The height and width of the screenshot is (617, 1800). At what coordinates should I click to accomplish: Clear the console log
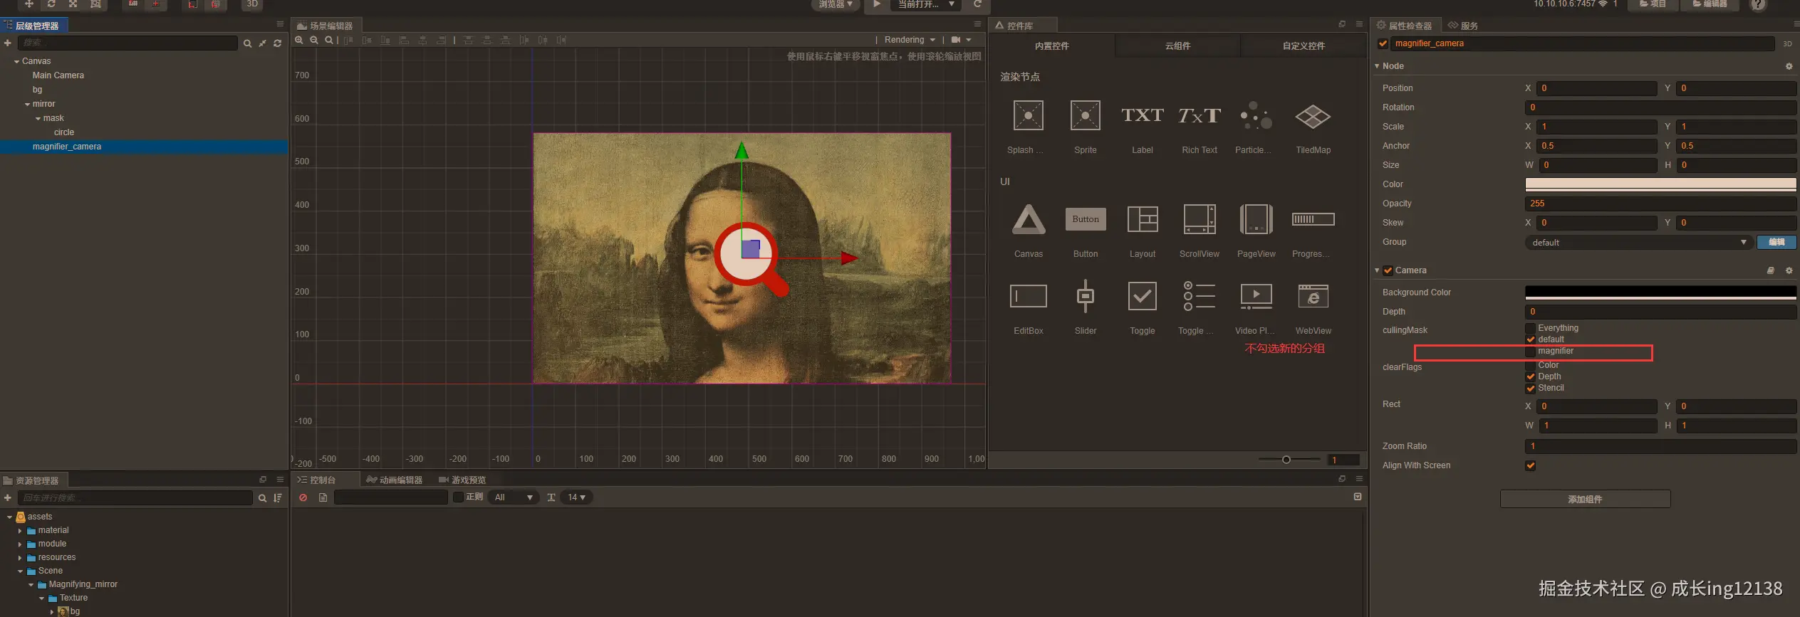click(303, 497)
